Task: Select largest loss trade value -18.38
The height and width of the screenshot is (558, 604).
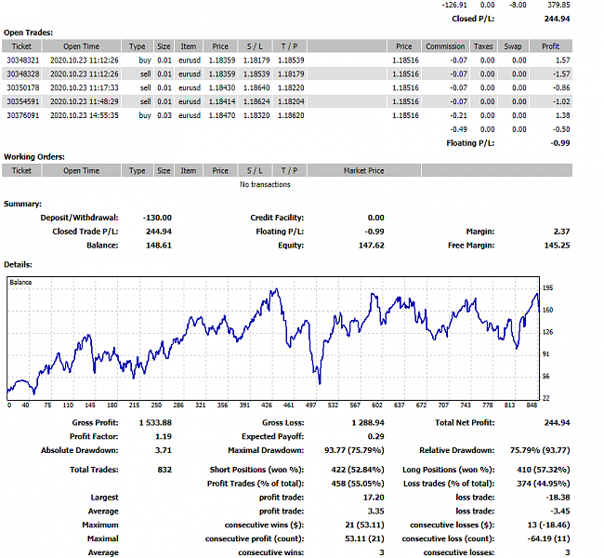Action: (x=558, y=498)
